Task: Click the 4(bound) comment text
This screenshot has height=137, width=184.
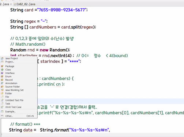Action: point(119,56)
